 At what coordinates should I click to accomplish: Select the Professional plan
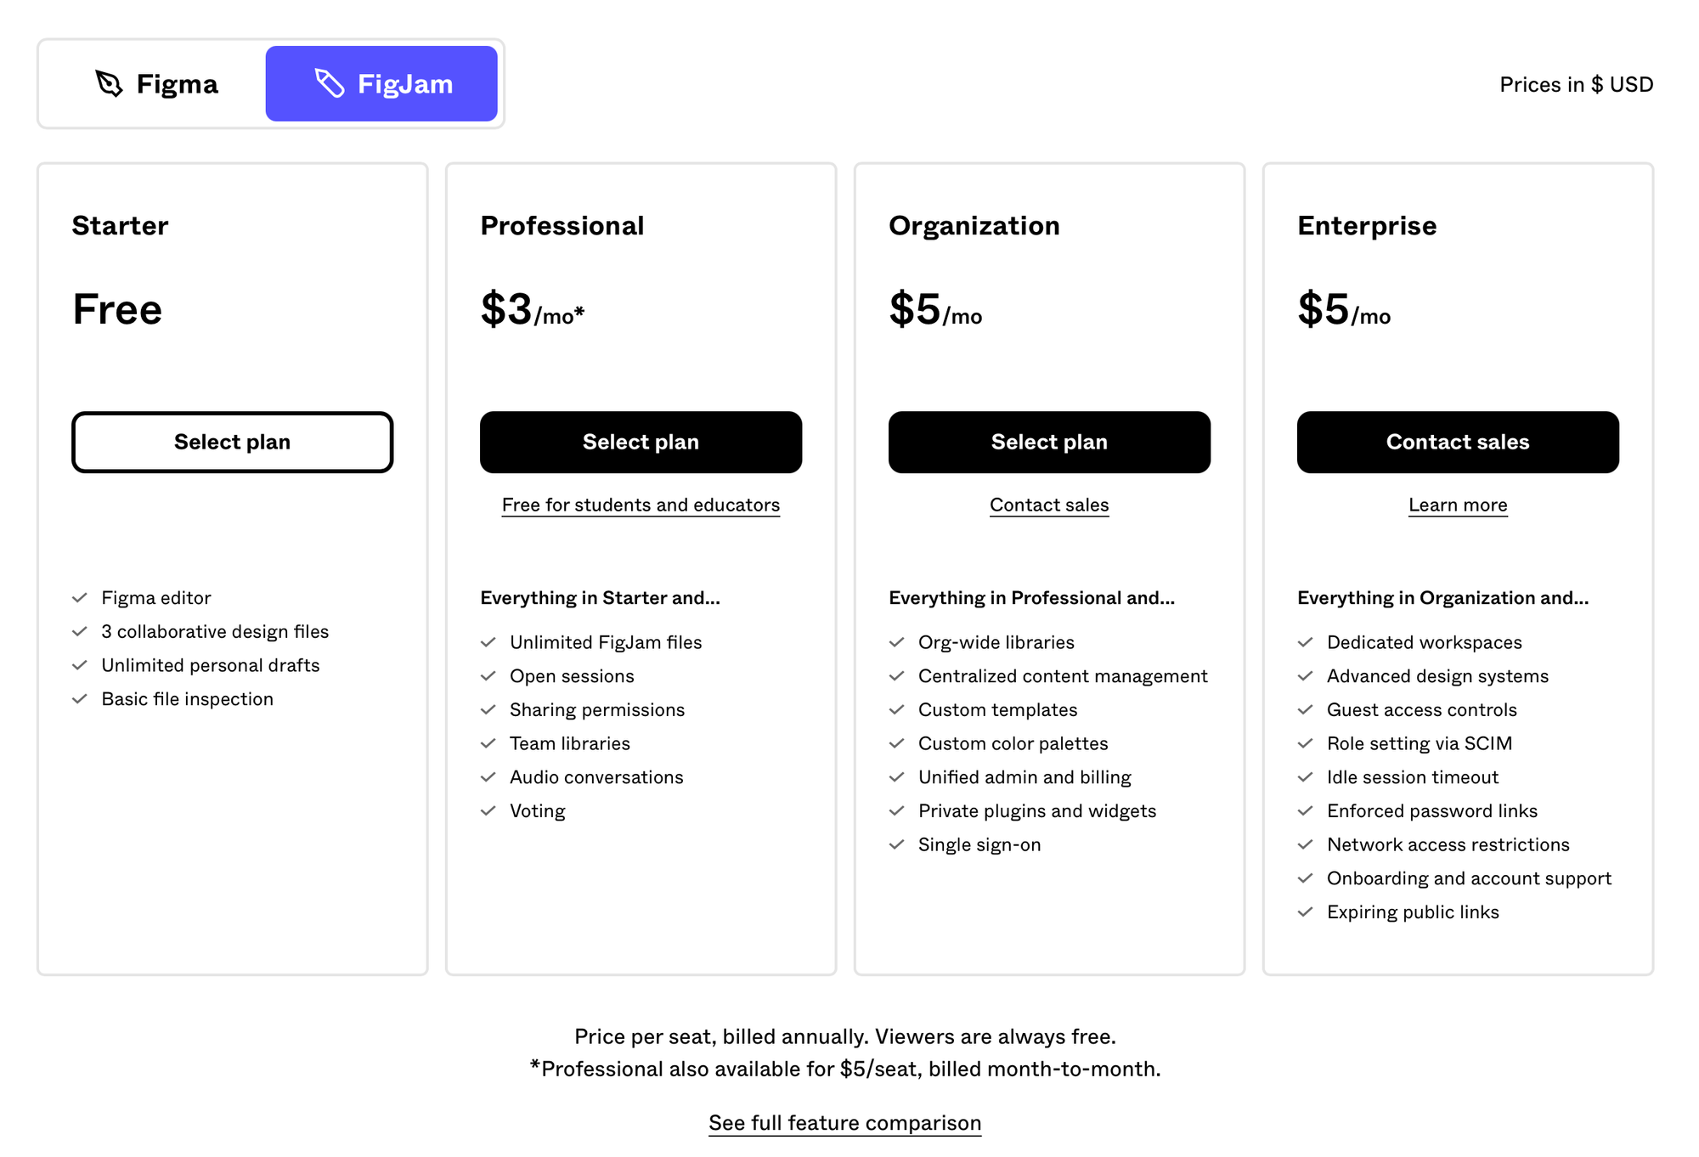pos(641,443)
